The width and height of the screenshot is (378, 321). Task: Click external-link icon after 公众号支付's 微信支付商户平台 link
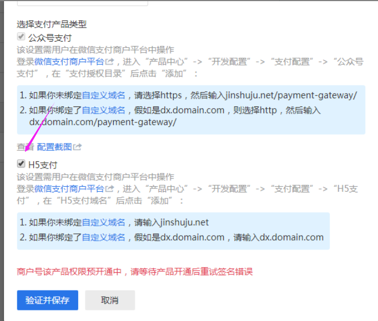click(x=109, y=62)
